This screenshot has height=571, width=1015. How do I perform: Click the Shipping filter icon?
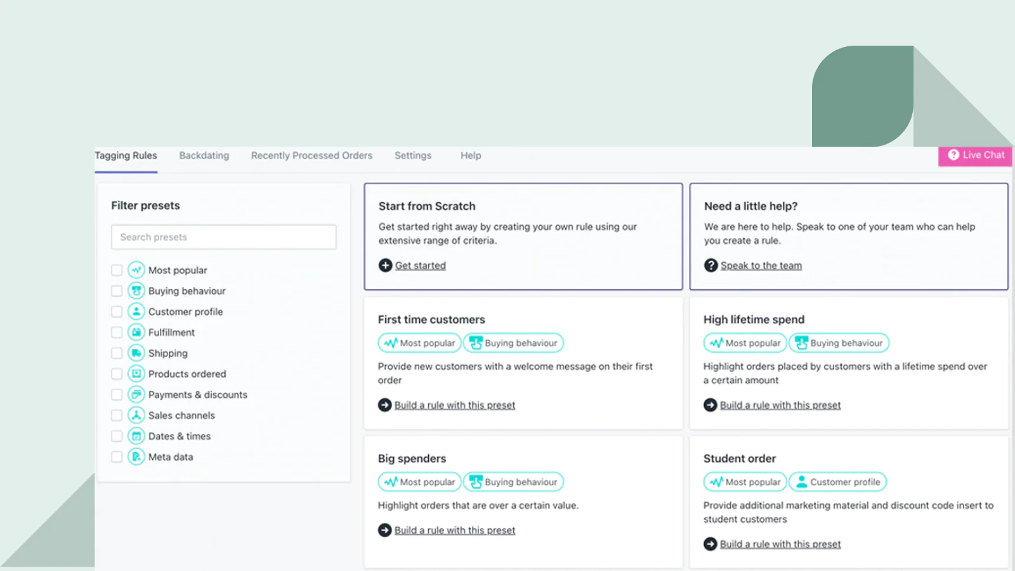(136, 353)
